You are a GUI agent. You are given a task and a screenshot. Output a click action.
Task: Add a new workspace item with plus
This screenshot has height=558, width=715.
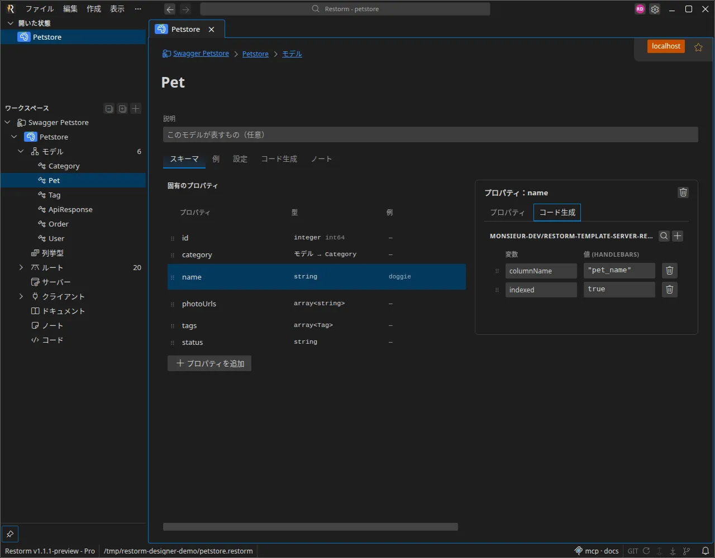[x=136, y=109]
